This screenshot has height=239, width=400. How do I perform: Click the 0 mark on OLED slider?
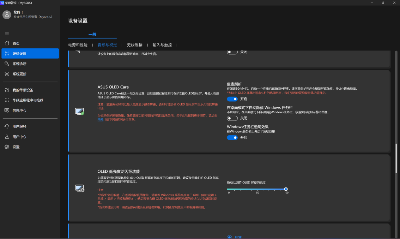click(x=229, y=192)
